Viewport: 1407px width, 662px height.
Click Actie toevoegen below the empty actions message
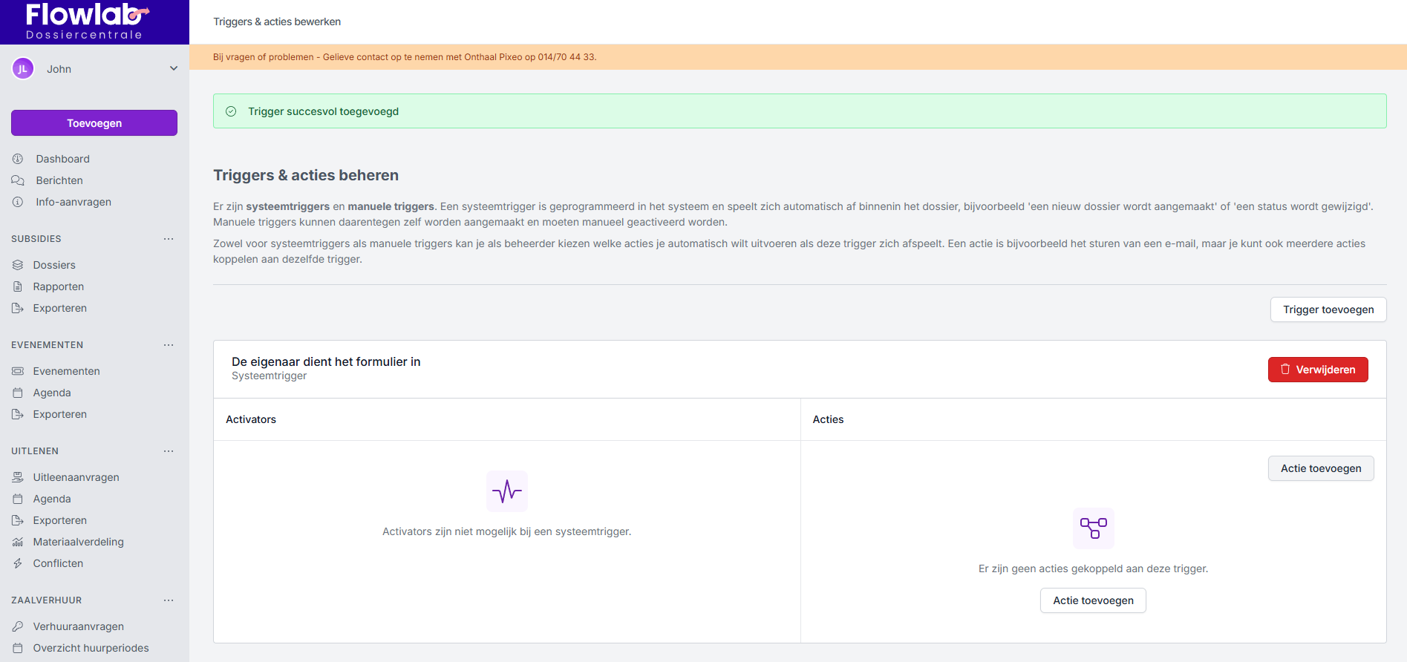coord(1092,600)
